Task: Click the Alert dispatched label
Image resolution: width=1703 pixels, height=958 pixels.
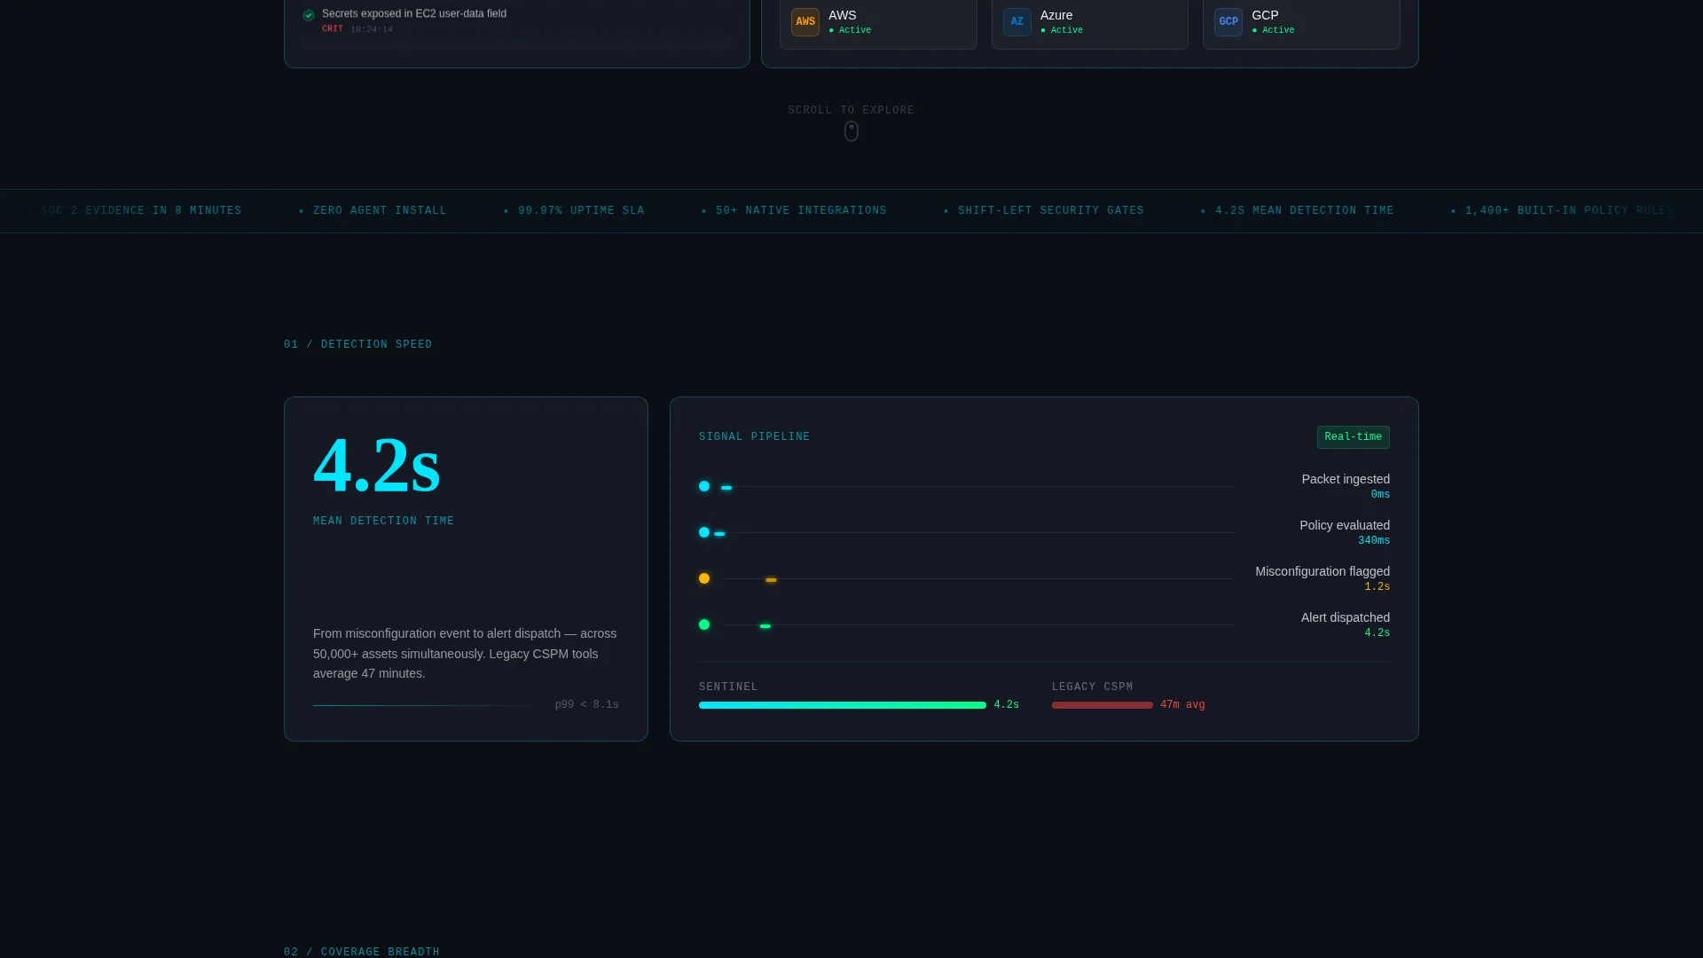Action: coord(1346,617)
